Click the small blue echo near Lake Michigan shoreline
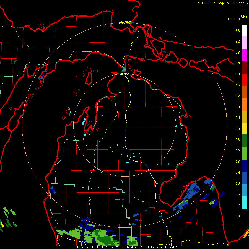Viewport: 249px width, 249px height. click(x=53, y=190)
